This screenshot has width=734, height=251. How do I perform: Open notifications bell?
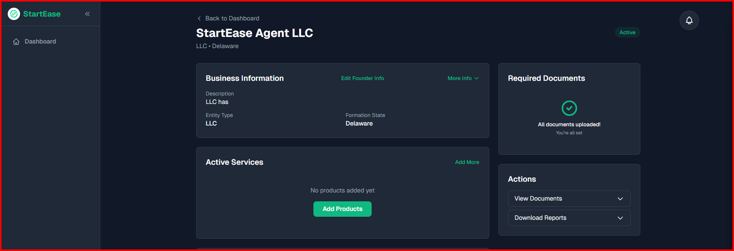tap(689, 20)
